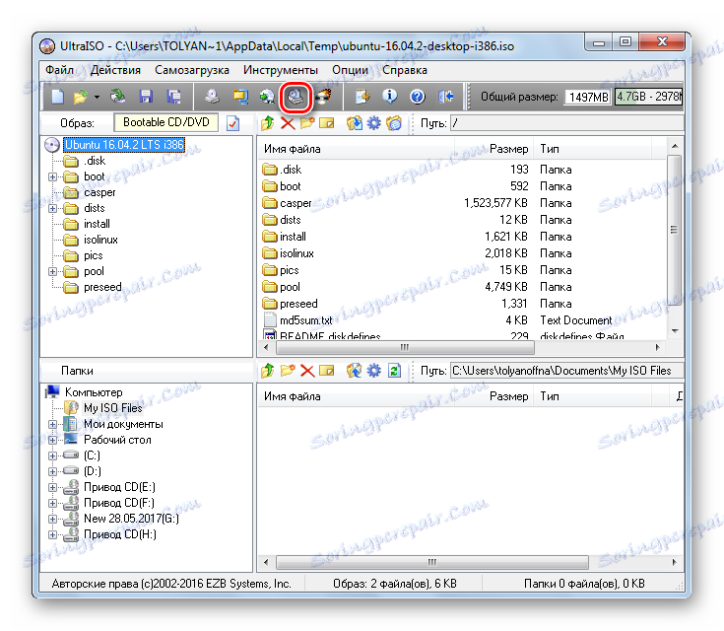The width and height of the screenshot is (724, 631).
Task: Click the 4.7GB capacity usage bar
Action: (648, 97)
